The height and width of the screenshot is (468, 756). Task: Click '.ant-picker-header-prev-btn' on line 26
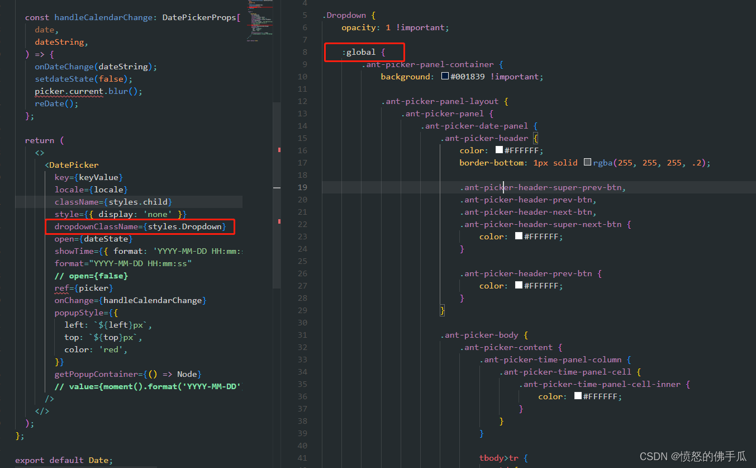[526, 273]
